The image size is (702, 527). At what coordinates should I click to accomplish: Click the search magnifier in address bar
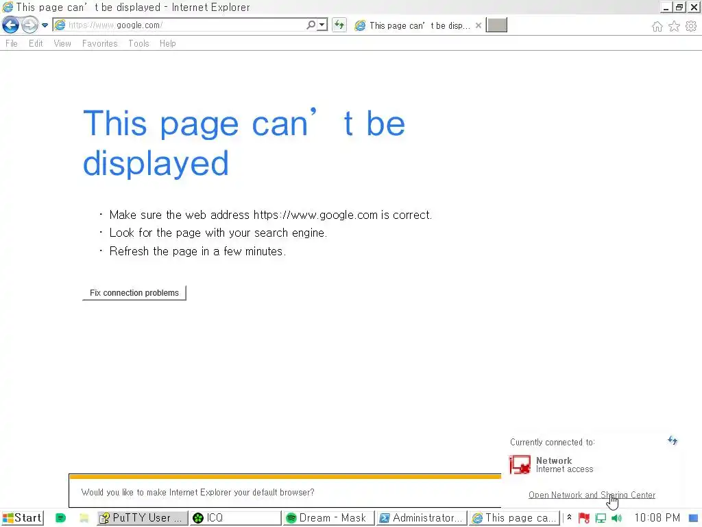click(311, 25)
